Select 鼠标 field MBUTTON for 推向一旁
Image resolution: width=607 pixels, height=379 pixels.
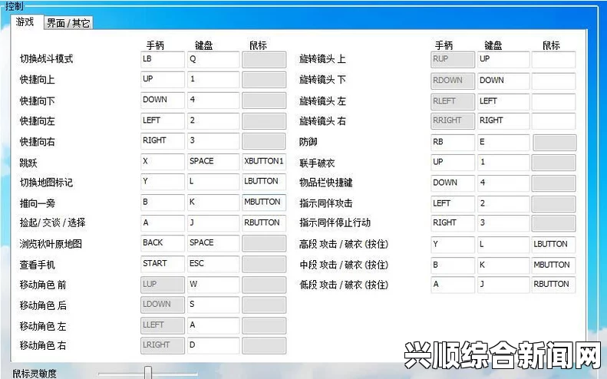point(264,203)
